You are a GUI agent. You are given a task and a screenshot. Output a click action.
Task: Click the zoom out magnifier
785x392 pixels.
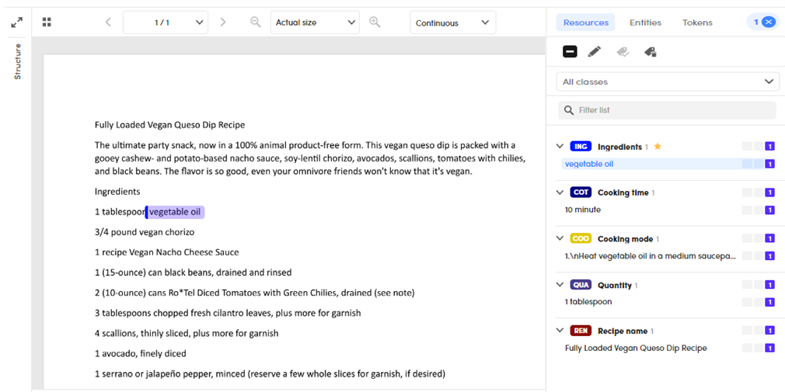click(x=255, y=23)
